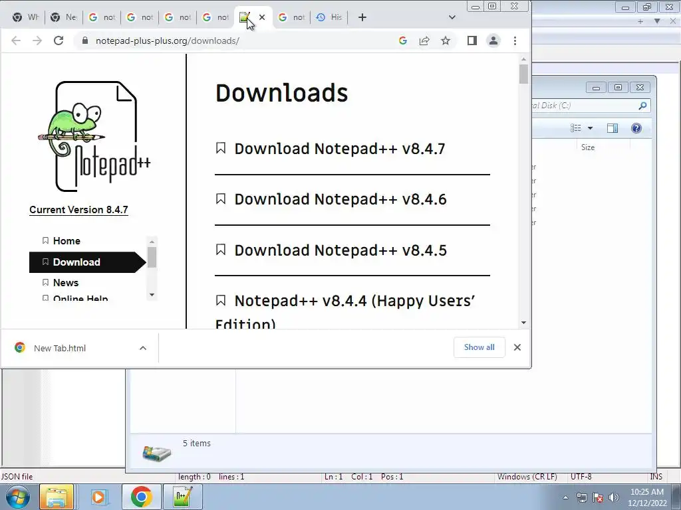The width and height of the screenshot is (681, 510).
Task: Click page scrollbar down arrow
Action: pyautogui.click(x=523, y=323)
